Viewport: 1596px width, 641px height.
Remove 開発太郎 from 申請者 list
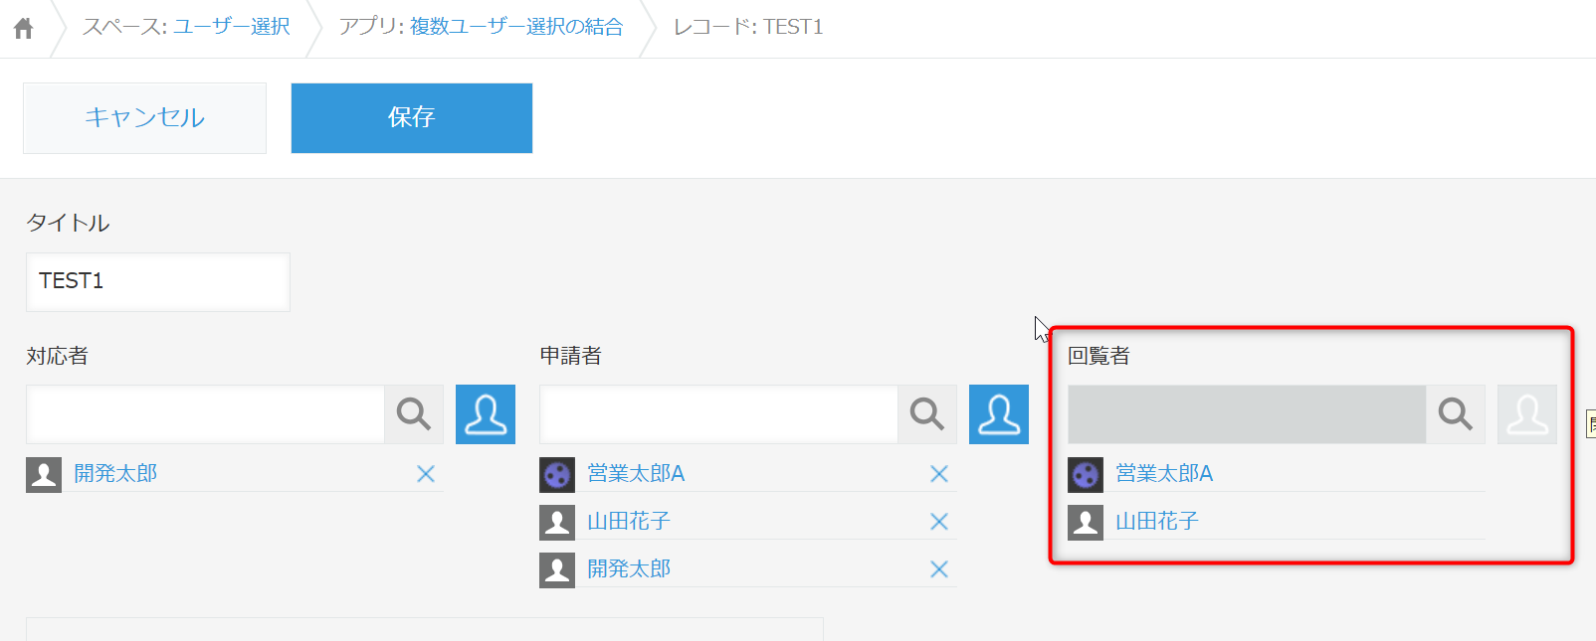[939, 569]
